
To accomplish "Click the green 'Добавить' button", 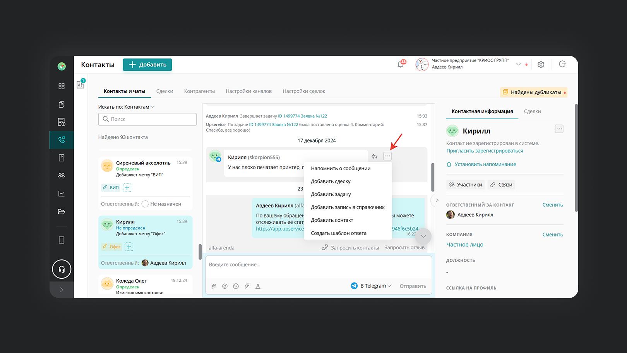I will (147, 65).
